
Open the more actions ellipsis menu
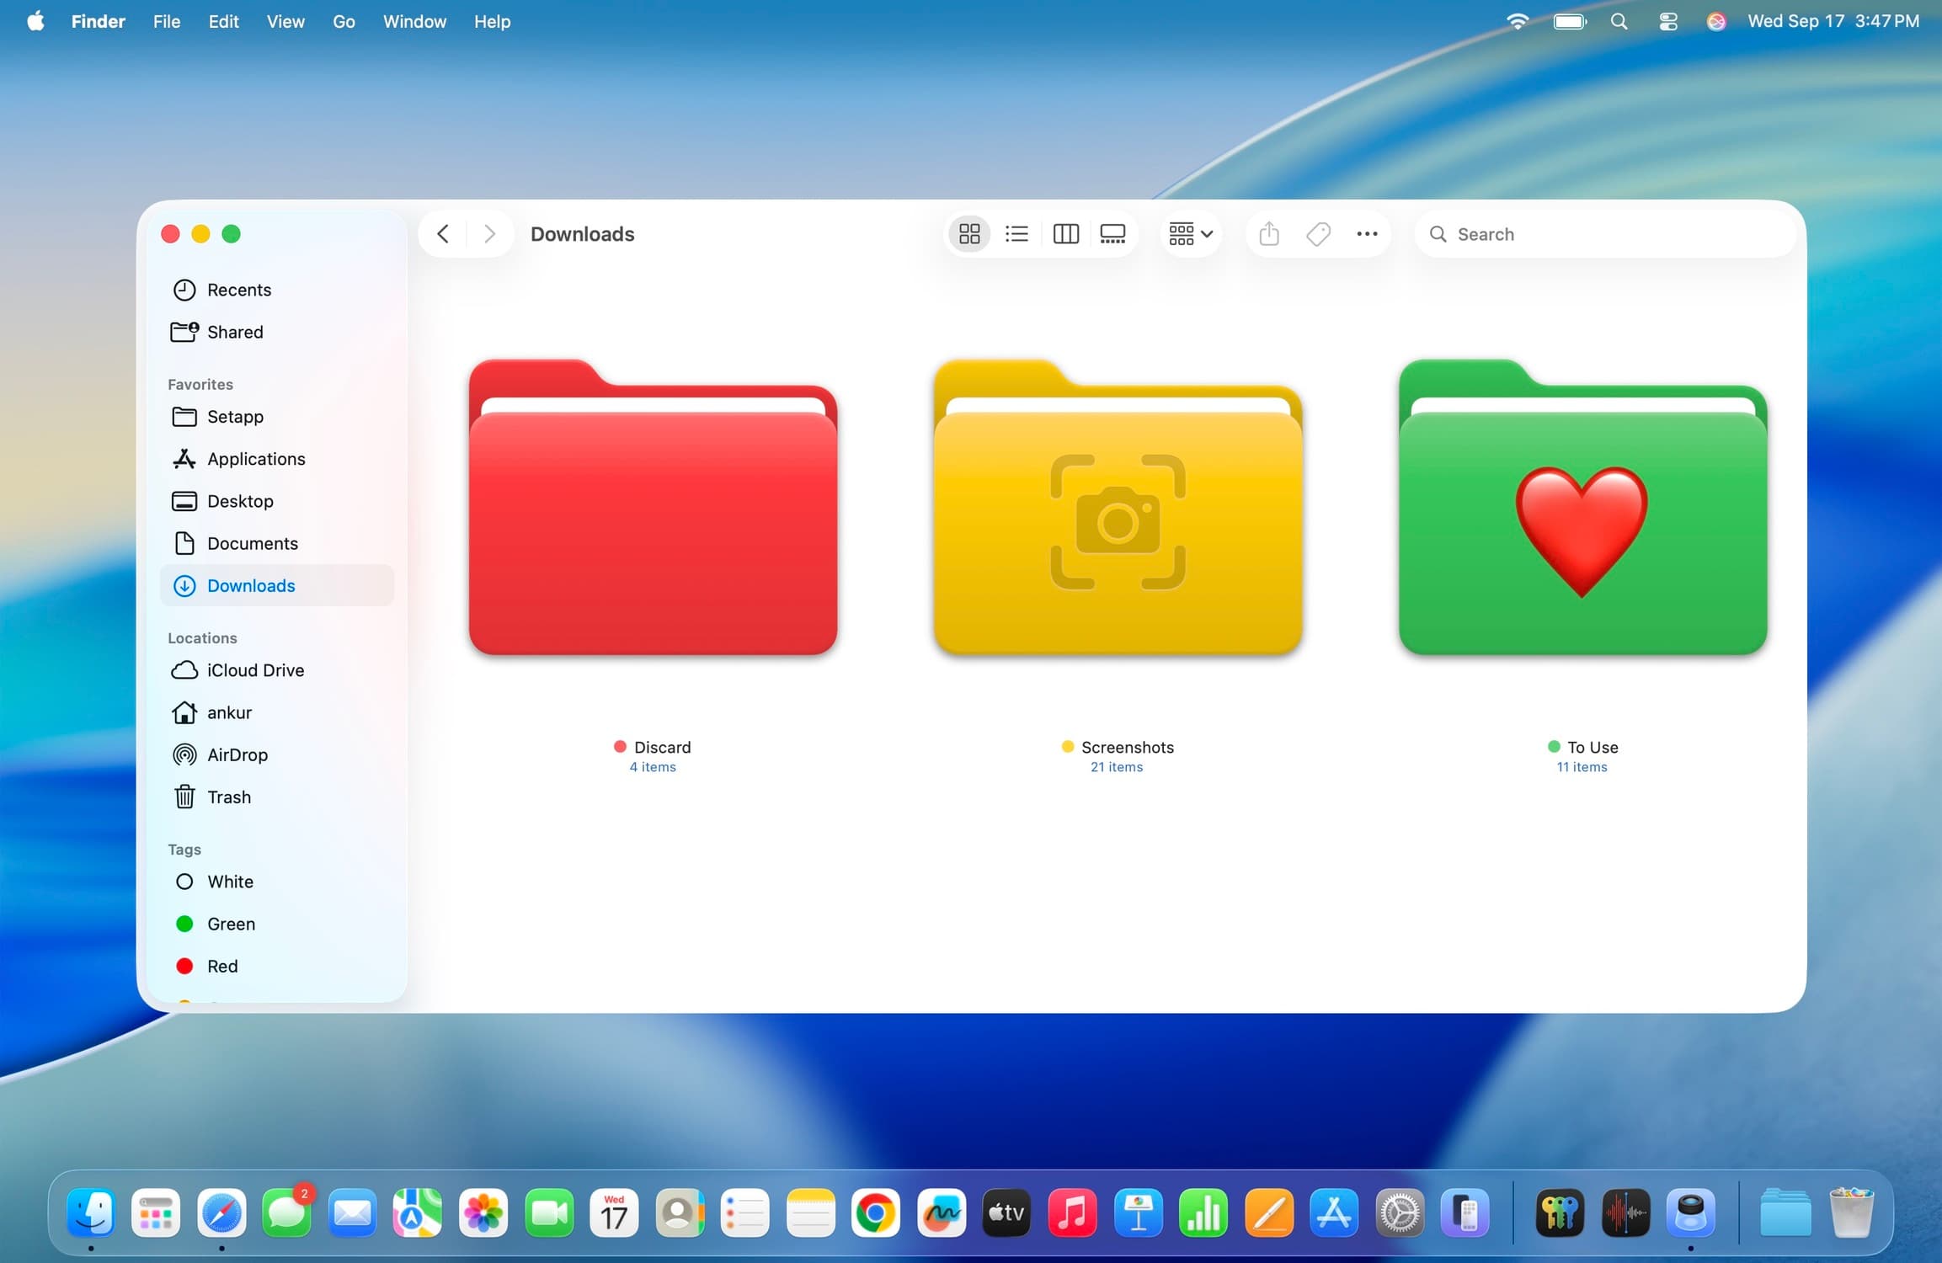[1366, 233]
